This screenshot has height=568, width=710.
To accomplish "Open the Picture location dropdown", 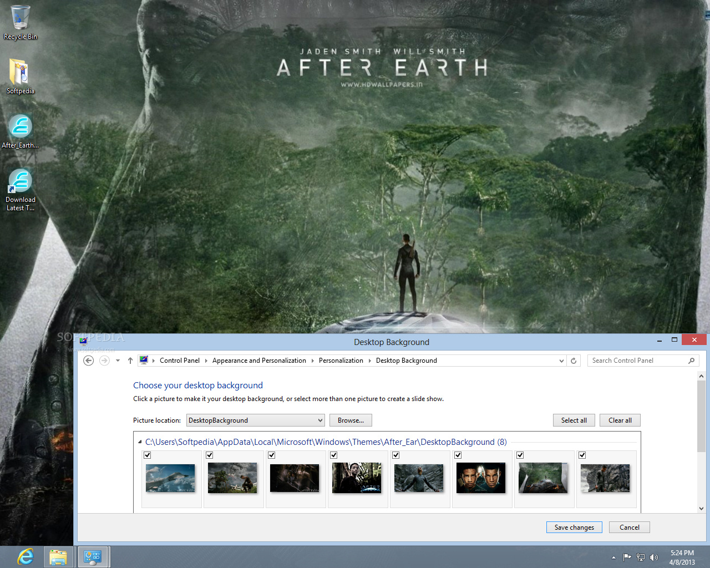I will pyautogui.click(x=256, y=420).
